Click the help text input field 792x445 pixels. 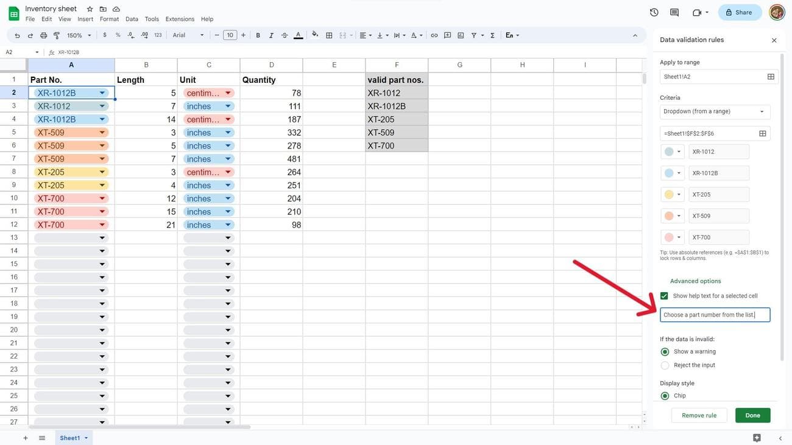click(715, 315)
